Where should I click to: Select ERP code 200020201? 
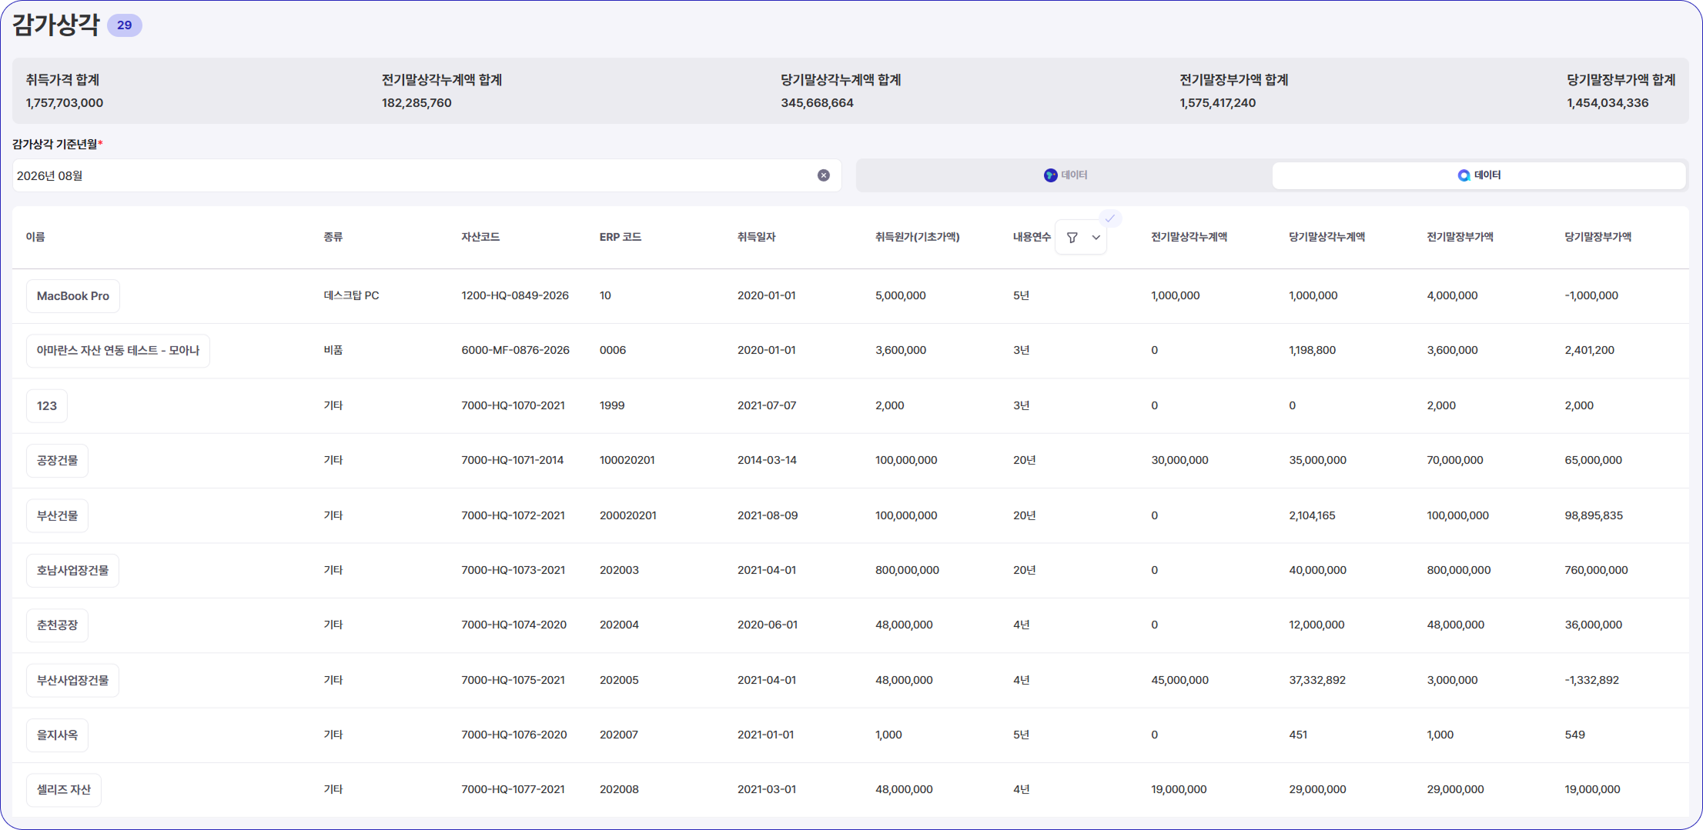[x=627, y=515]
